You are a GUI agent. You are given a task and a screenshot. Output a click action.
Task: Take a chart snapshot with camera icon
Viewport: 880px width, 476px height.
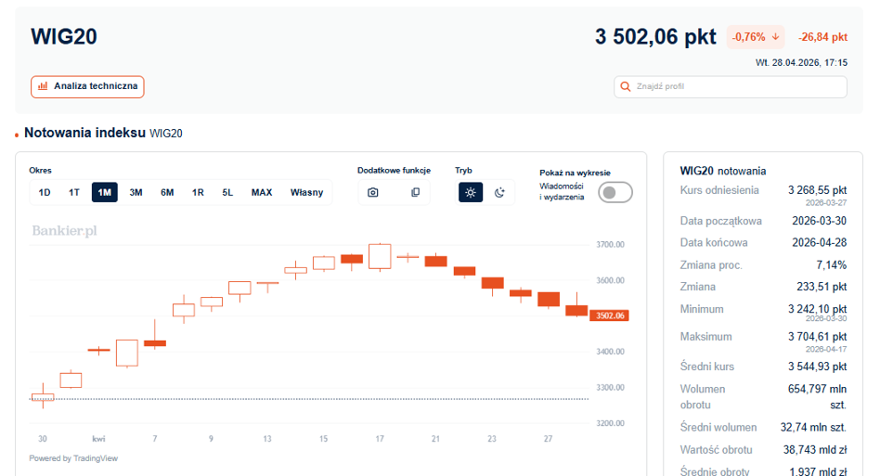[372, 192]
